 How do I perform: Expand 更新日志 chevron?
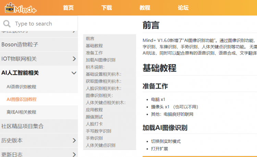[x=74, y=154]
